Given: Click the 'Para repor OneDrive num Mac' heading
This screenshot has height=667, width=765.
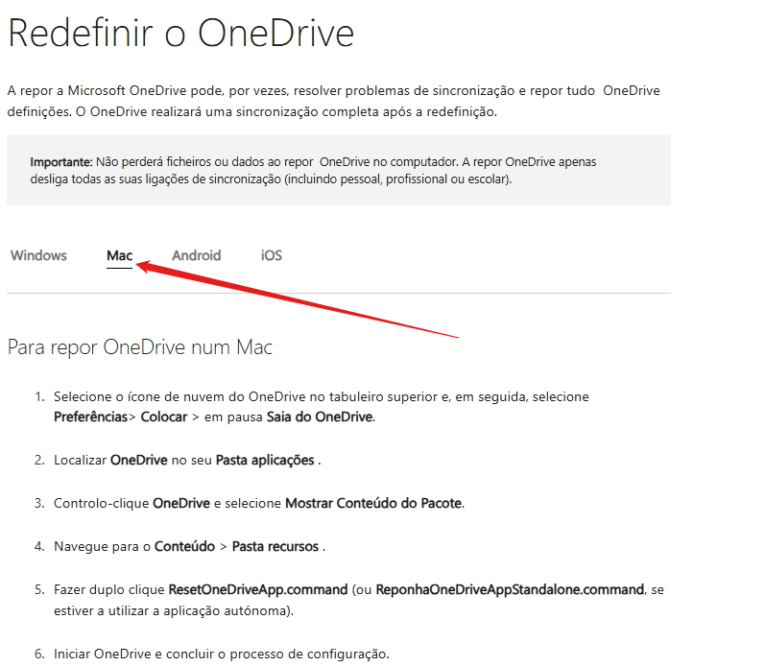Looking at the screenshot, I should click(x=140, y=347).
